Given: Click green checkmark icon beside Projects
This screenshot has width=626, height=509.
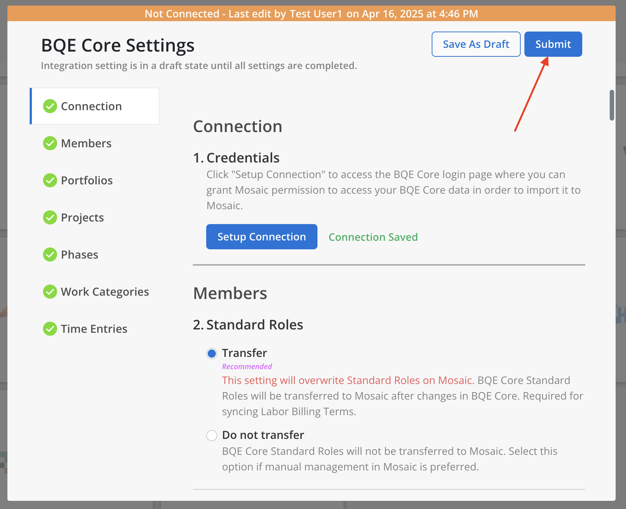Looking at the screenshot, I should click(x=50, y=217).
